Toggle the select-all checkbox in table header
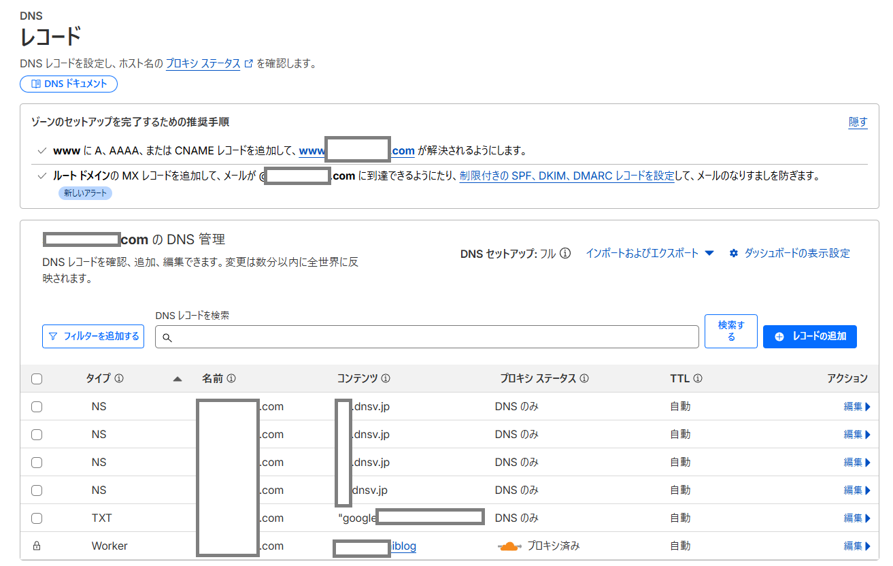Viewport: 893px width, 566px height. point(37,379)
